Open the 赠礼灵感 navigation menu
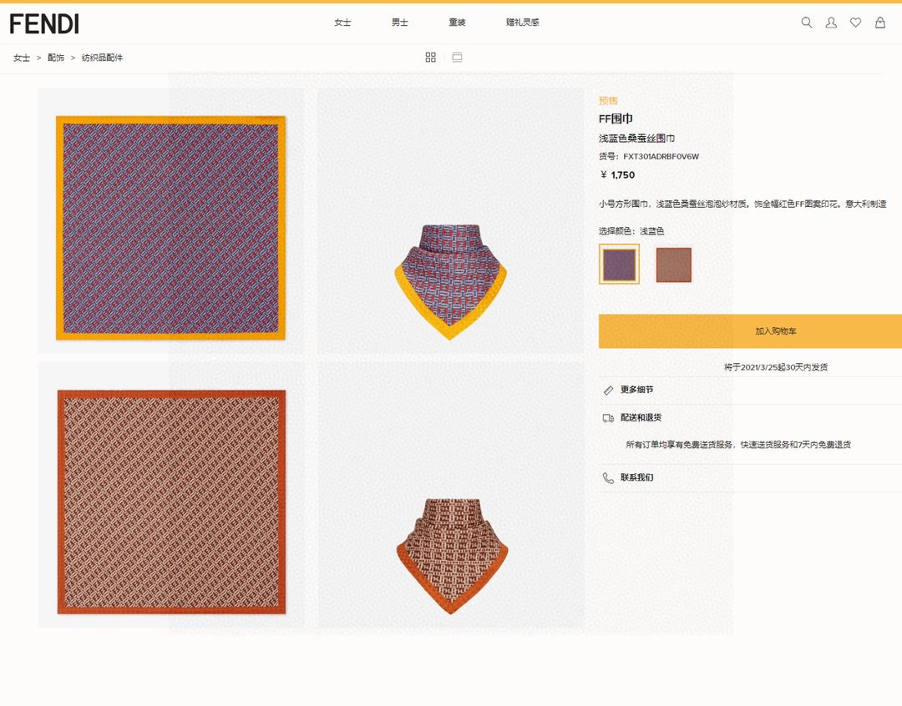Viewport: 902px width, 706px height. click(x=523, y=23)
